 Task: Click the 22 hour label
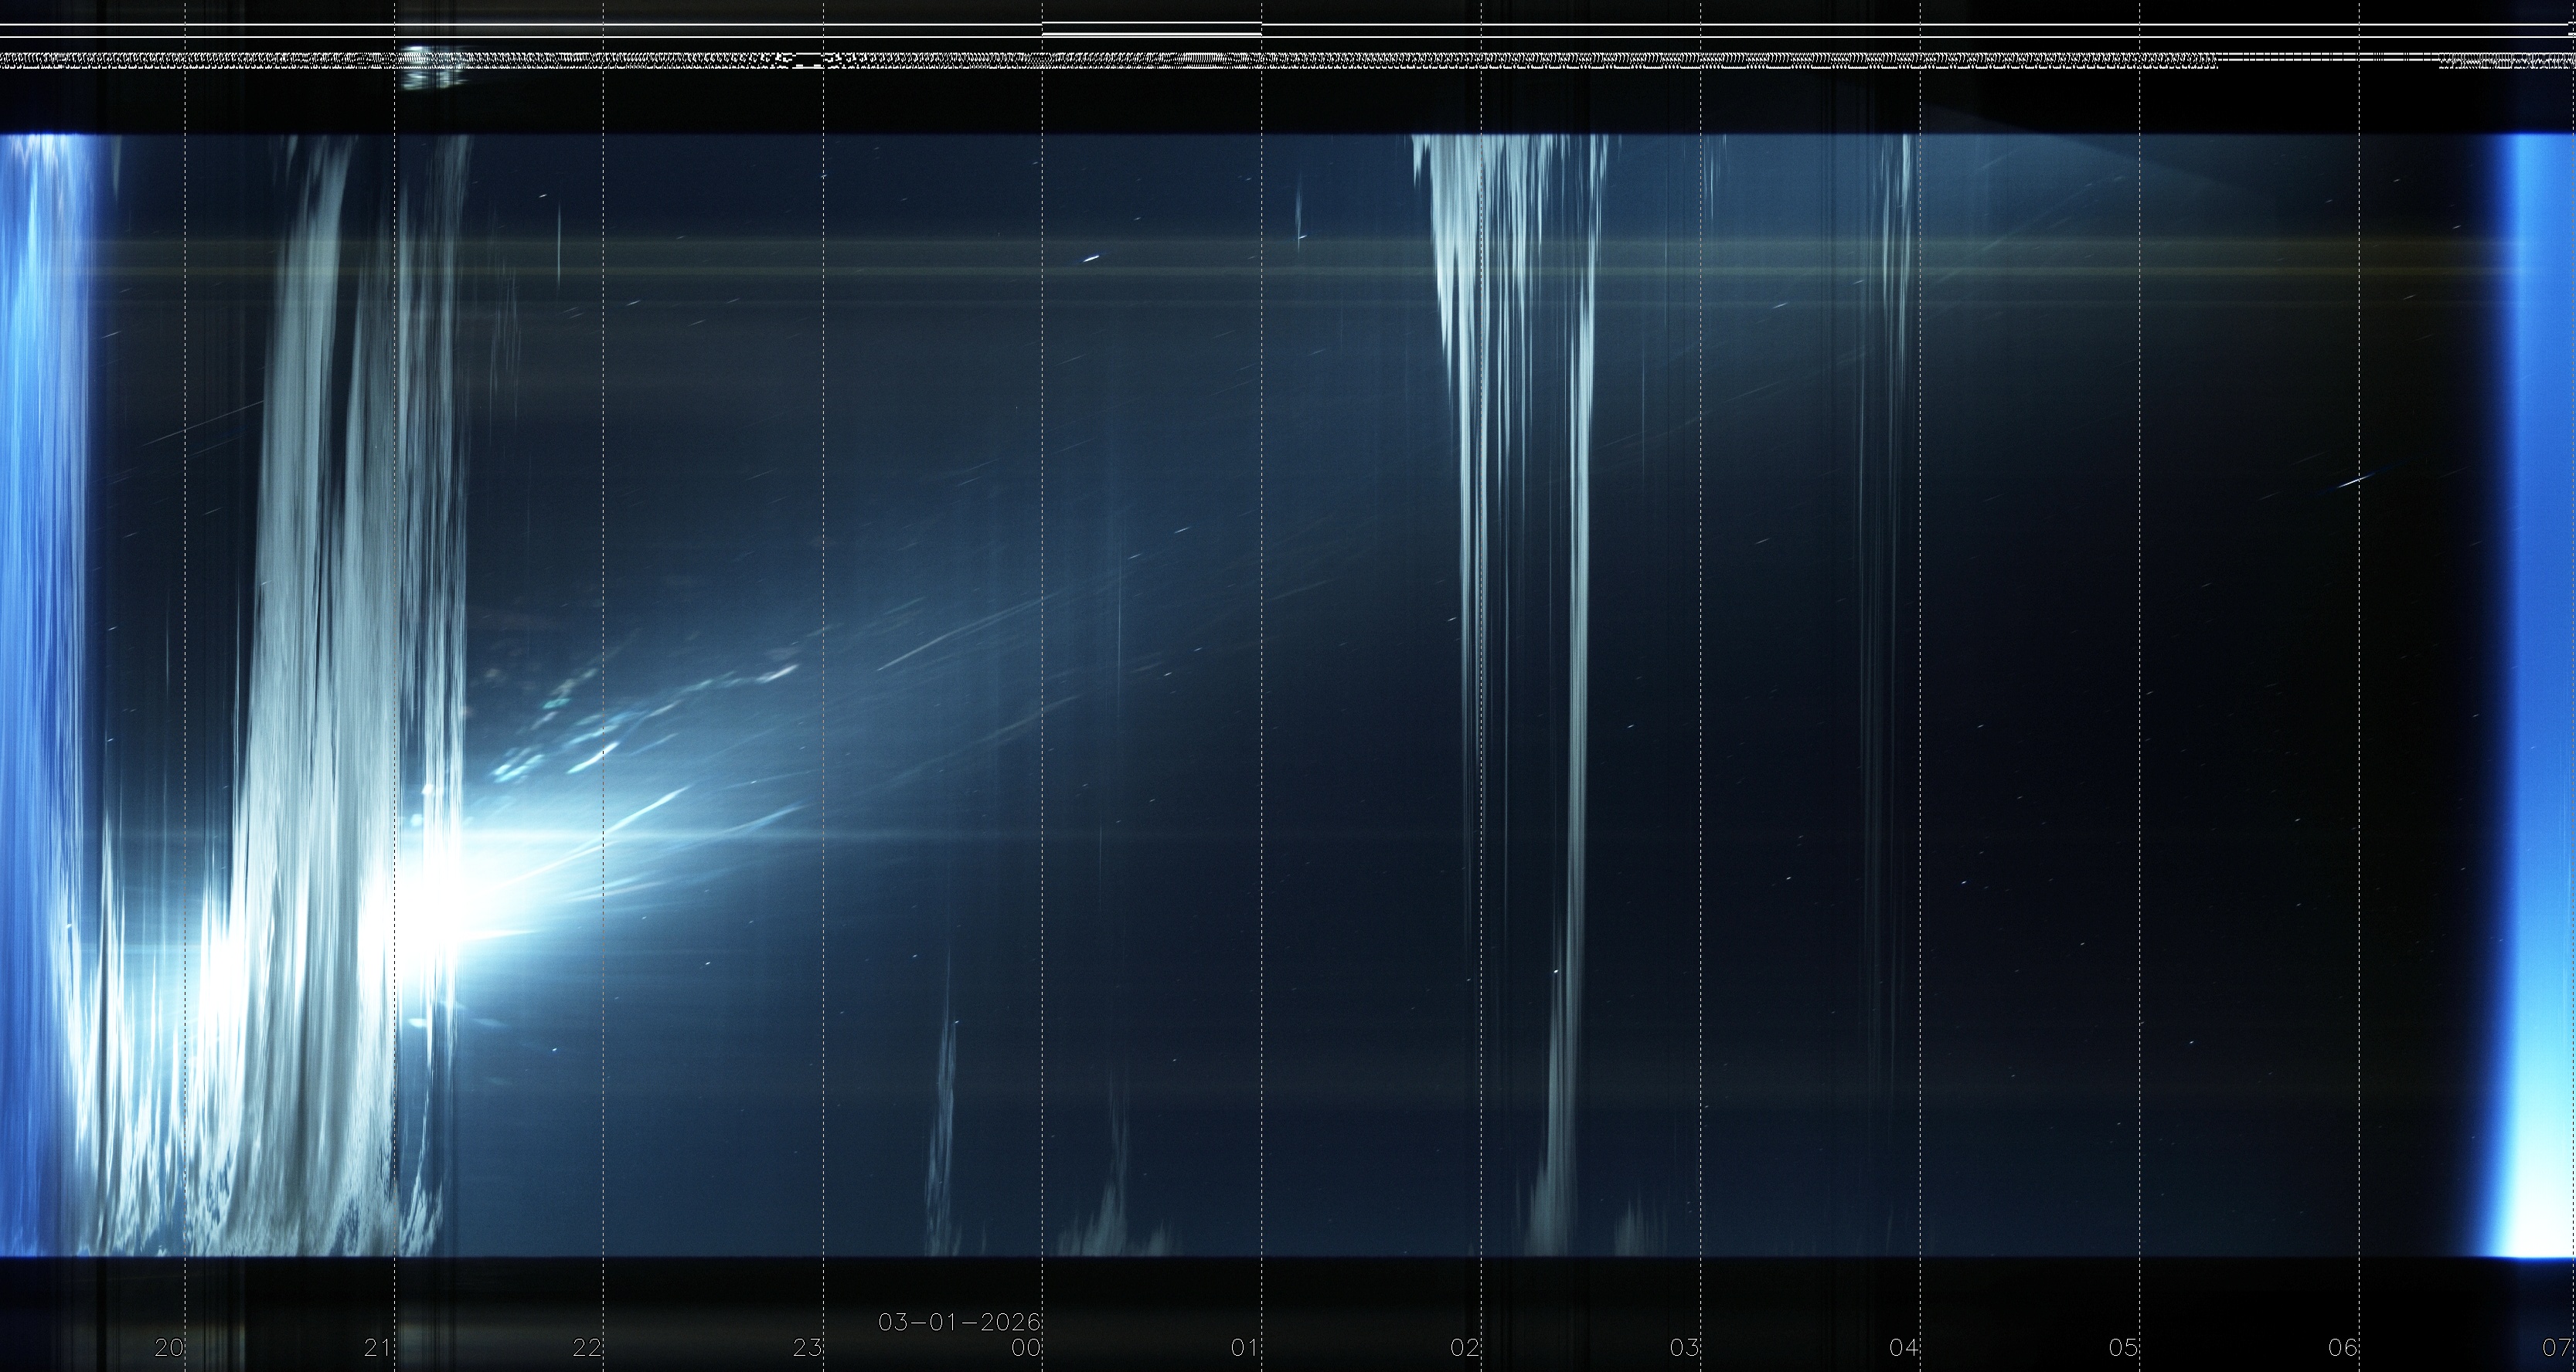[x=587, y=1347]
